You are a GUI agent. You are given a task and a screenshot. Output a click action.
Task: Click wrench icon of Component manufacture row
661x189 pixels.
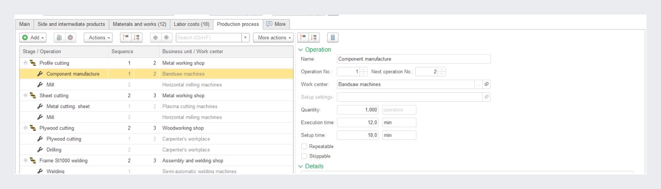pyautogui.click(x=40, y=74)
